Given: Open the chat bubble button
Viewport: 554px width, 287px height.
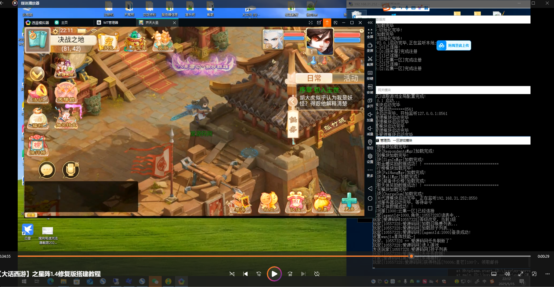Looking at the screenshot, I should coord(47,170).
